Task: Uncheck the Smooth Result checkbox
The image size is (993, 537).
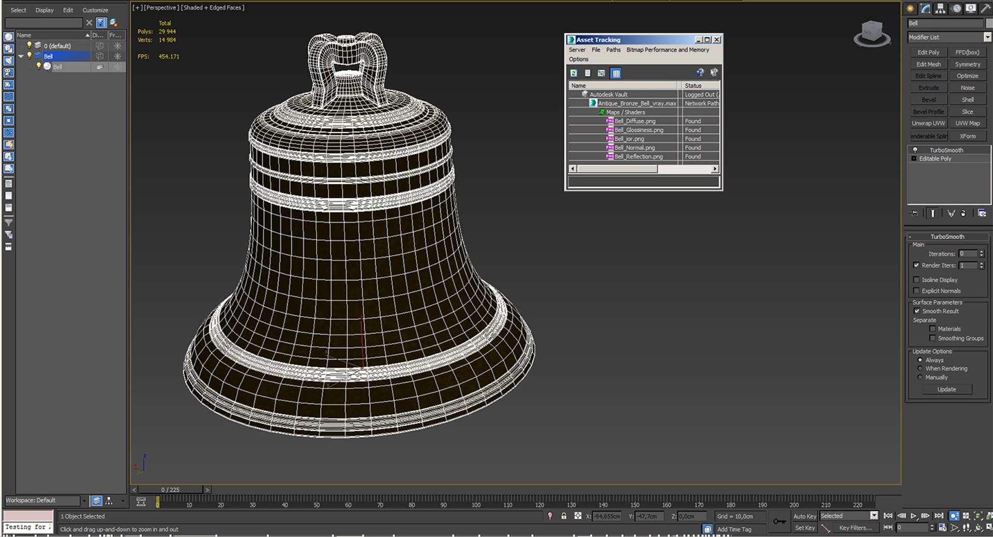Action: 917,311
